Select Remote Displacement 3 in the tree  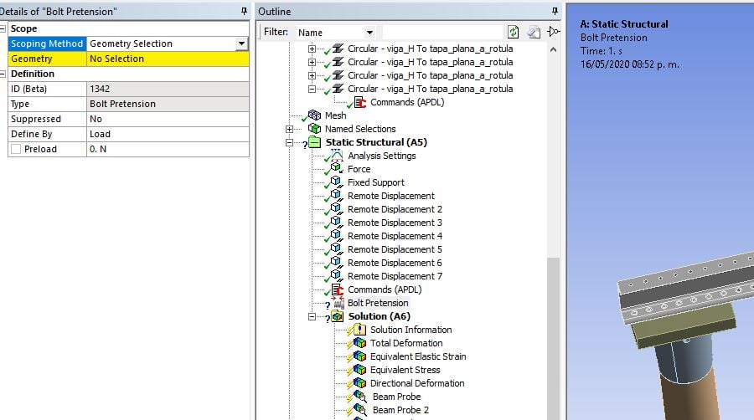pos(395,223)
